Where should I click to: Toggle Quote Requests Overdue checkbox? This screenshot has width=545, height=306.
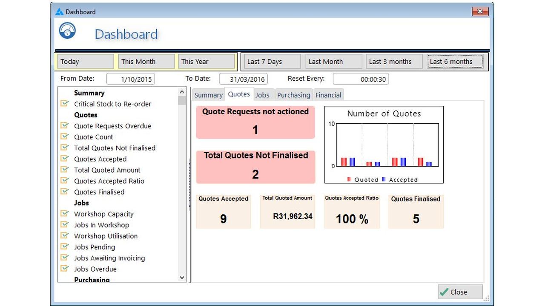point(65,125)
